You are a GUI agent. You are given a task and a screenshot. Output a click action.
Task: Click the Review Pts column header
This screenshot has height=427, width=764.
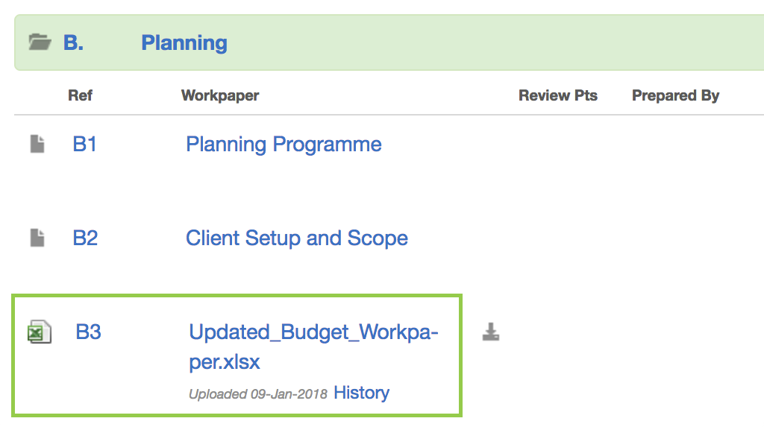[x=558, y=95]
